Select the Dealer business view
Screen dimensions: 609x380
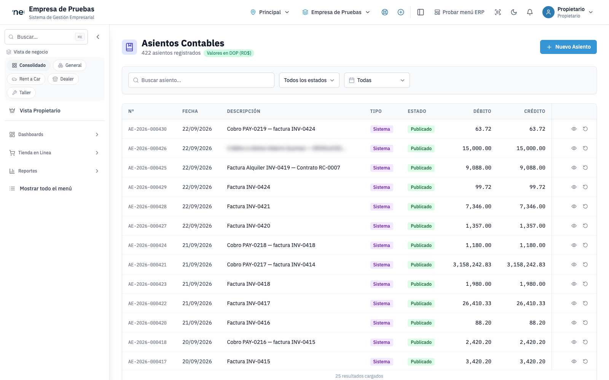pyautogui.click(x=63, y=79)
